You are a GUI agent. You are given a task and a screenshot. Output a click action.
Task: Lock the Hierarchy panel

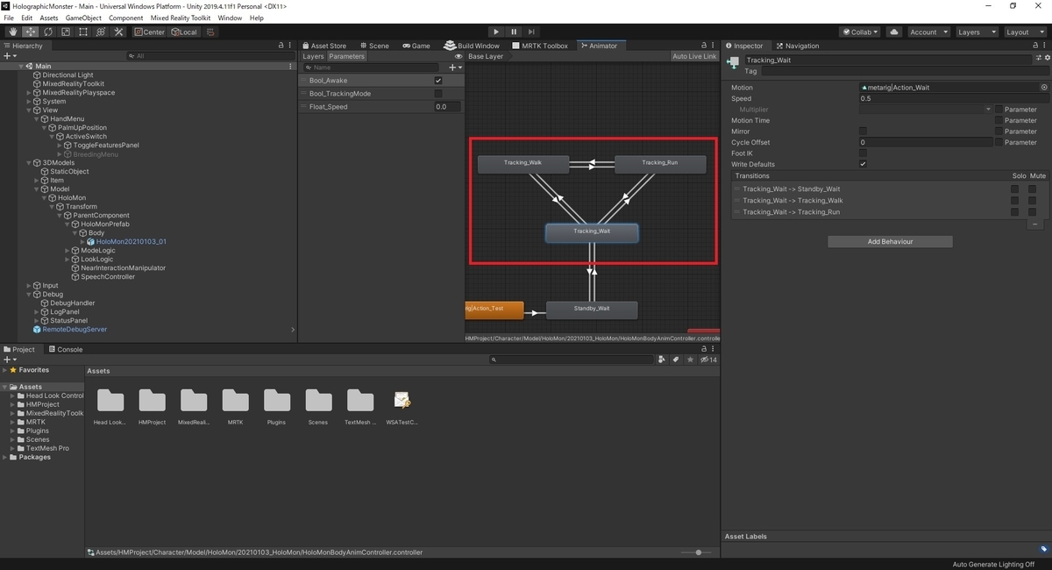[x=281, y=46]
